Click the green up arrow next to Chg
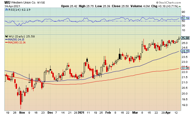Screen dimensions: 192x115 (x=180, y=6)
